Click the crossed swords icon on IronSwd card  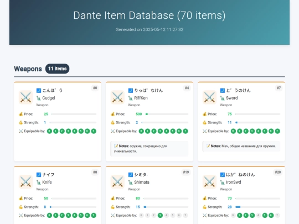209,181
